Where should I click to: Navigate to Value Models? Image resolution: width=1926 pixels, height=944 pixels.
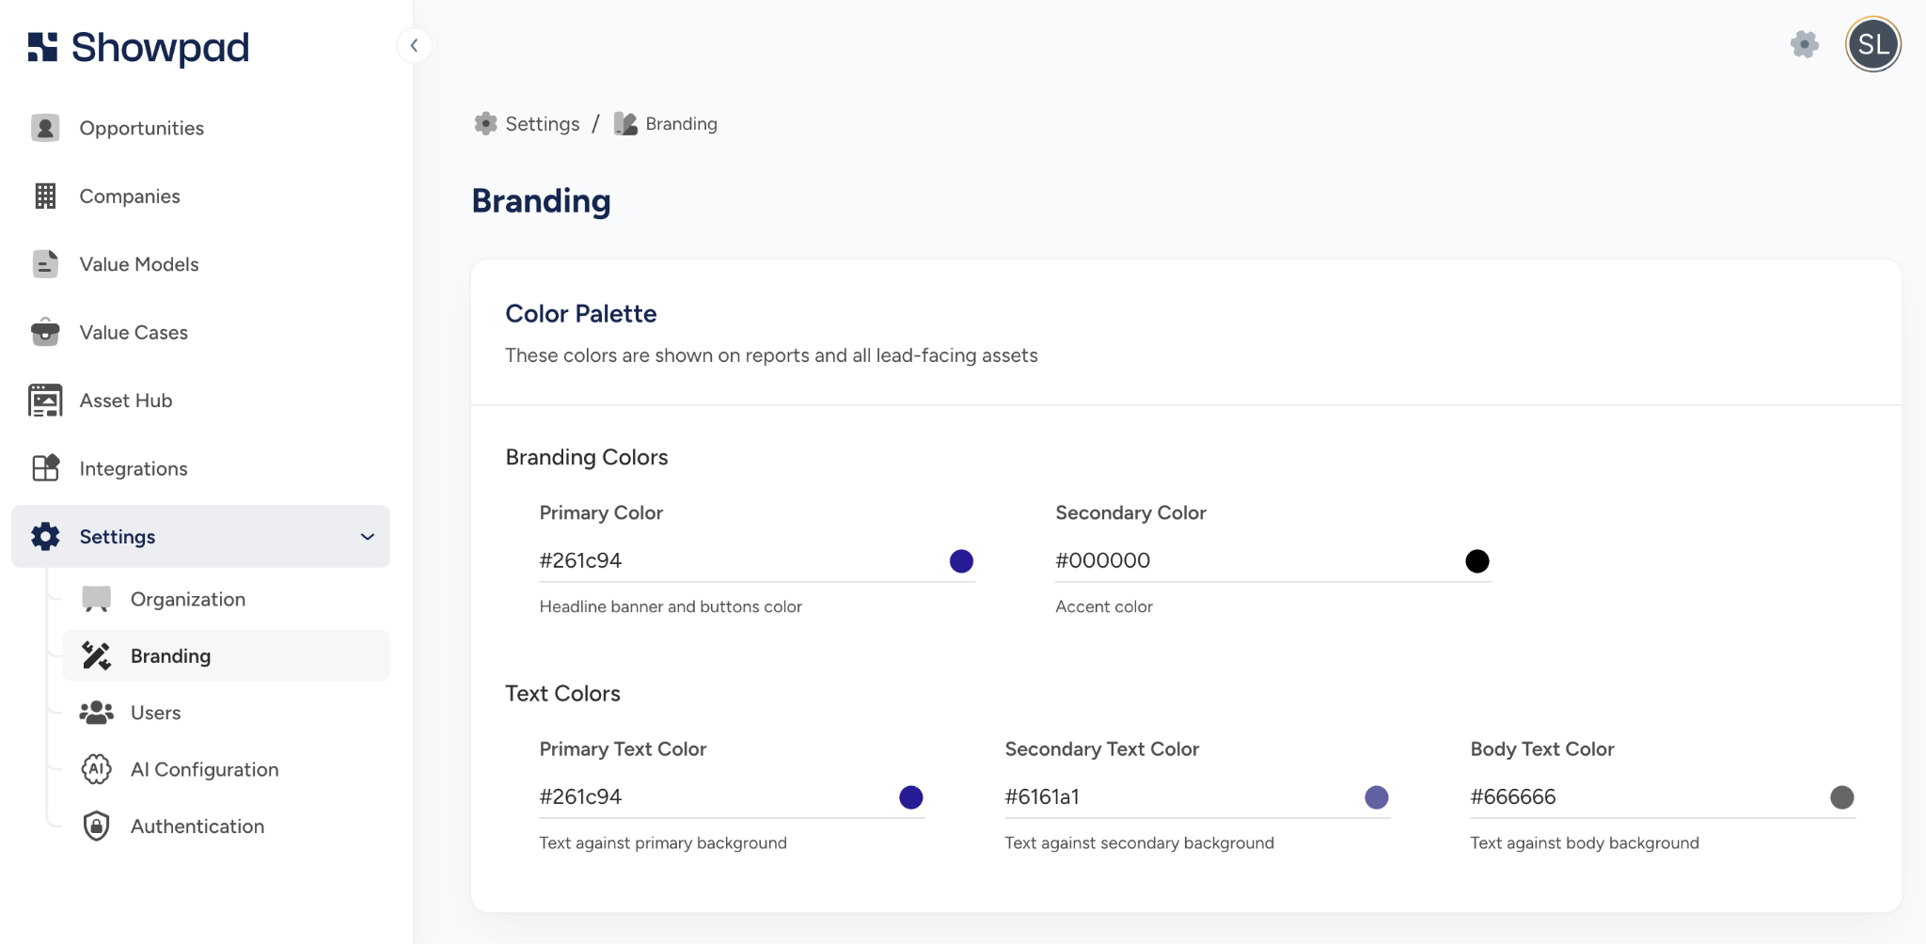[139, 264]
